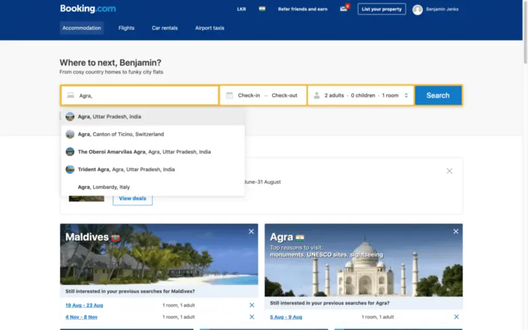This screenshot has width=528, height=330.
Task: Click the guest person icon
Action: (317, 95)
